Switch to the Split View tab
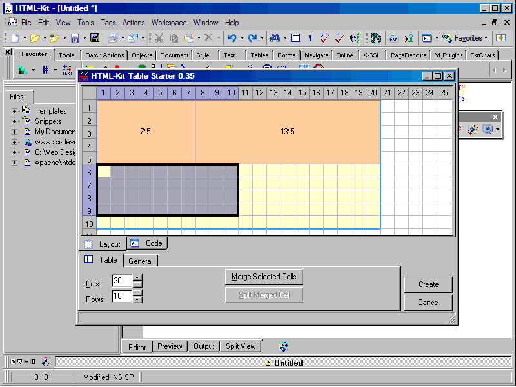 pyautogui.click(x=241, y=346)
